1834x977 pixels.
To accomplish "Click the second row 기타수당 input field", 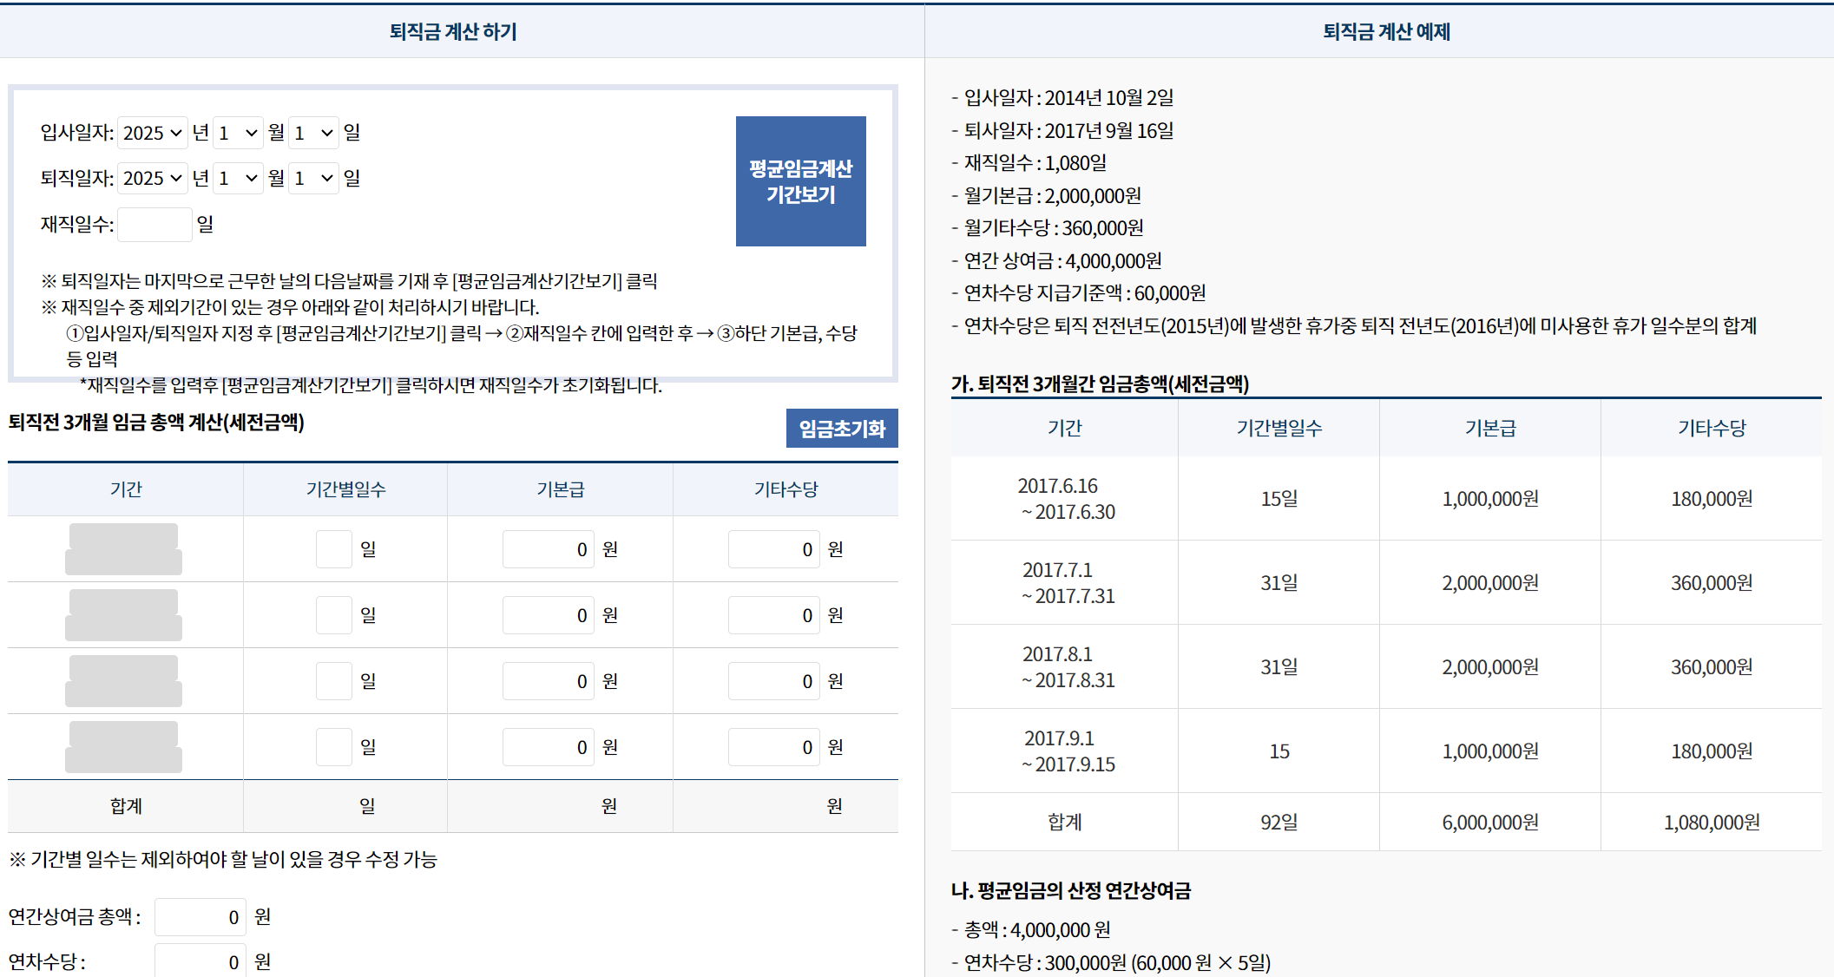I will (x=772, y=614).
